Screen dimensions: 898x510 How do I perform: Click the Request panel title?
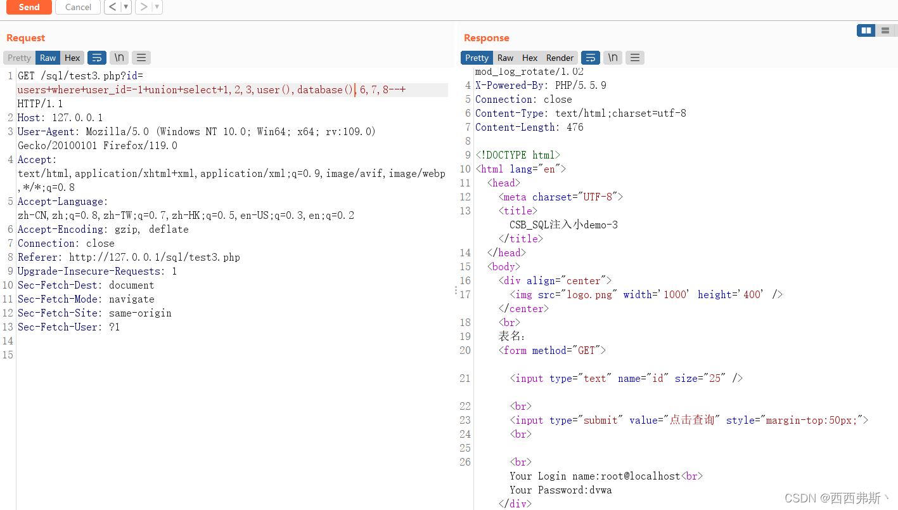pyautogui.click(x=26, y=38)
